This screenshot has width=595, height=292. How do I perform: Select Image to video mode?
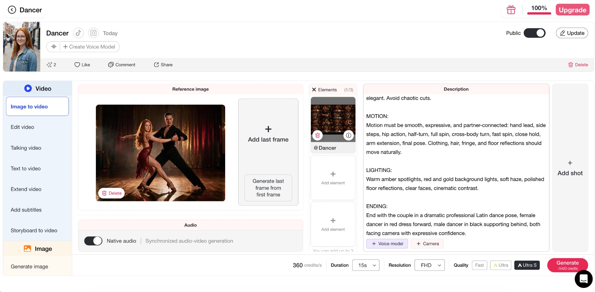pyautogui.click(x=37, y=106)
